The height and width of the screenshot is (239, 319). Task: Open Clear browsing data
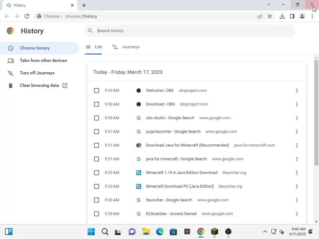pyautogui.click(x=40, y=86)
